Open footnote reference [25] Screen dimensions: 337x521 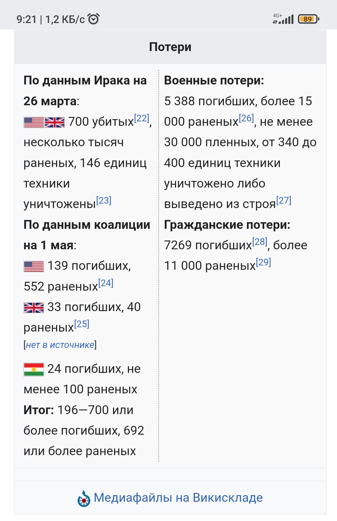[x=82, y=324]
